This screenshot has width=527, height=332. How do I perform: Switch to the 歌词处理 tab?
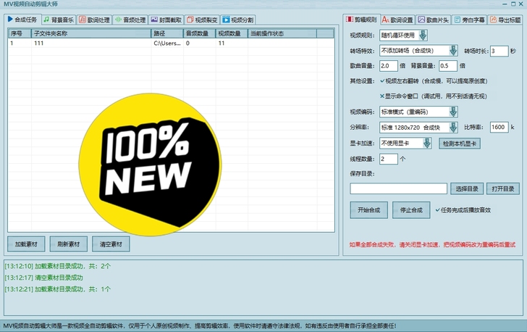tap(96, 20)
